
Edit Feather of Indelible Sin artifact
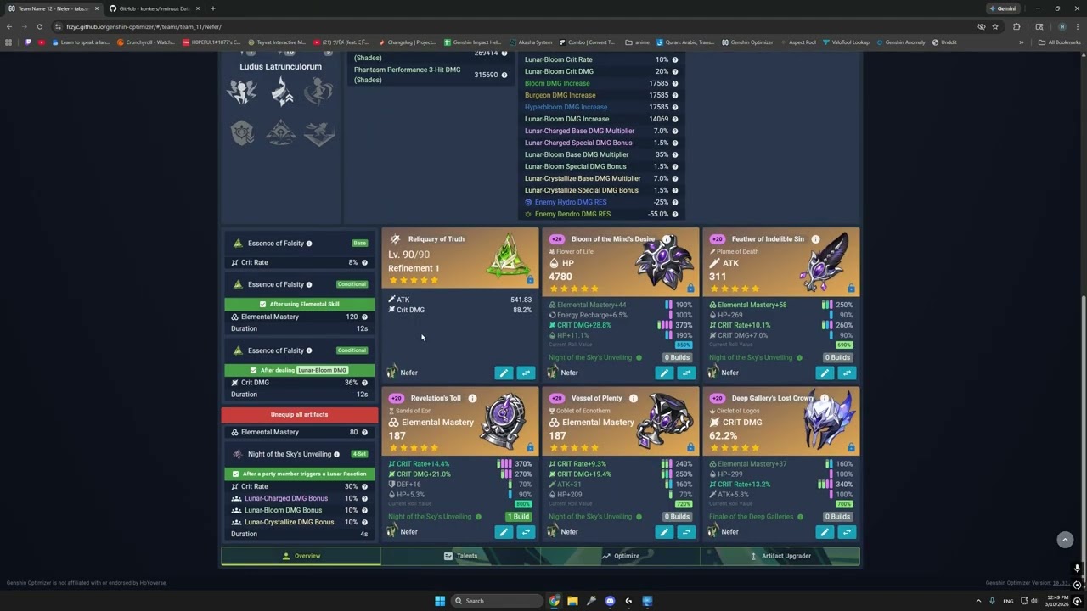[x=825, y=373]
